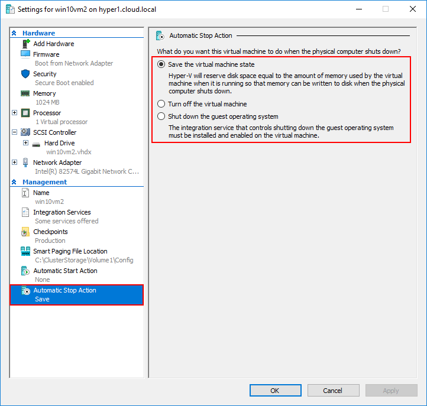The height and width of the screenshot is (406, 427).
Task: Click the Firmware monitor icon
Action: pyautogui.click(x=25, y=54)
